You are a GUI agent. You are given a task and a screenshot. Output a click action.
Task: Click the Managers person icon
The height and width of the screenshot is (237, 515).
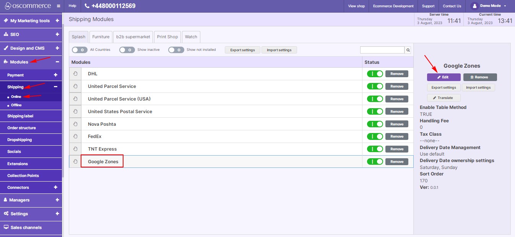point(6,200)
